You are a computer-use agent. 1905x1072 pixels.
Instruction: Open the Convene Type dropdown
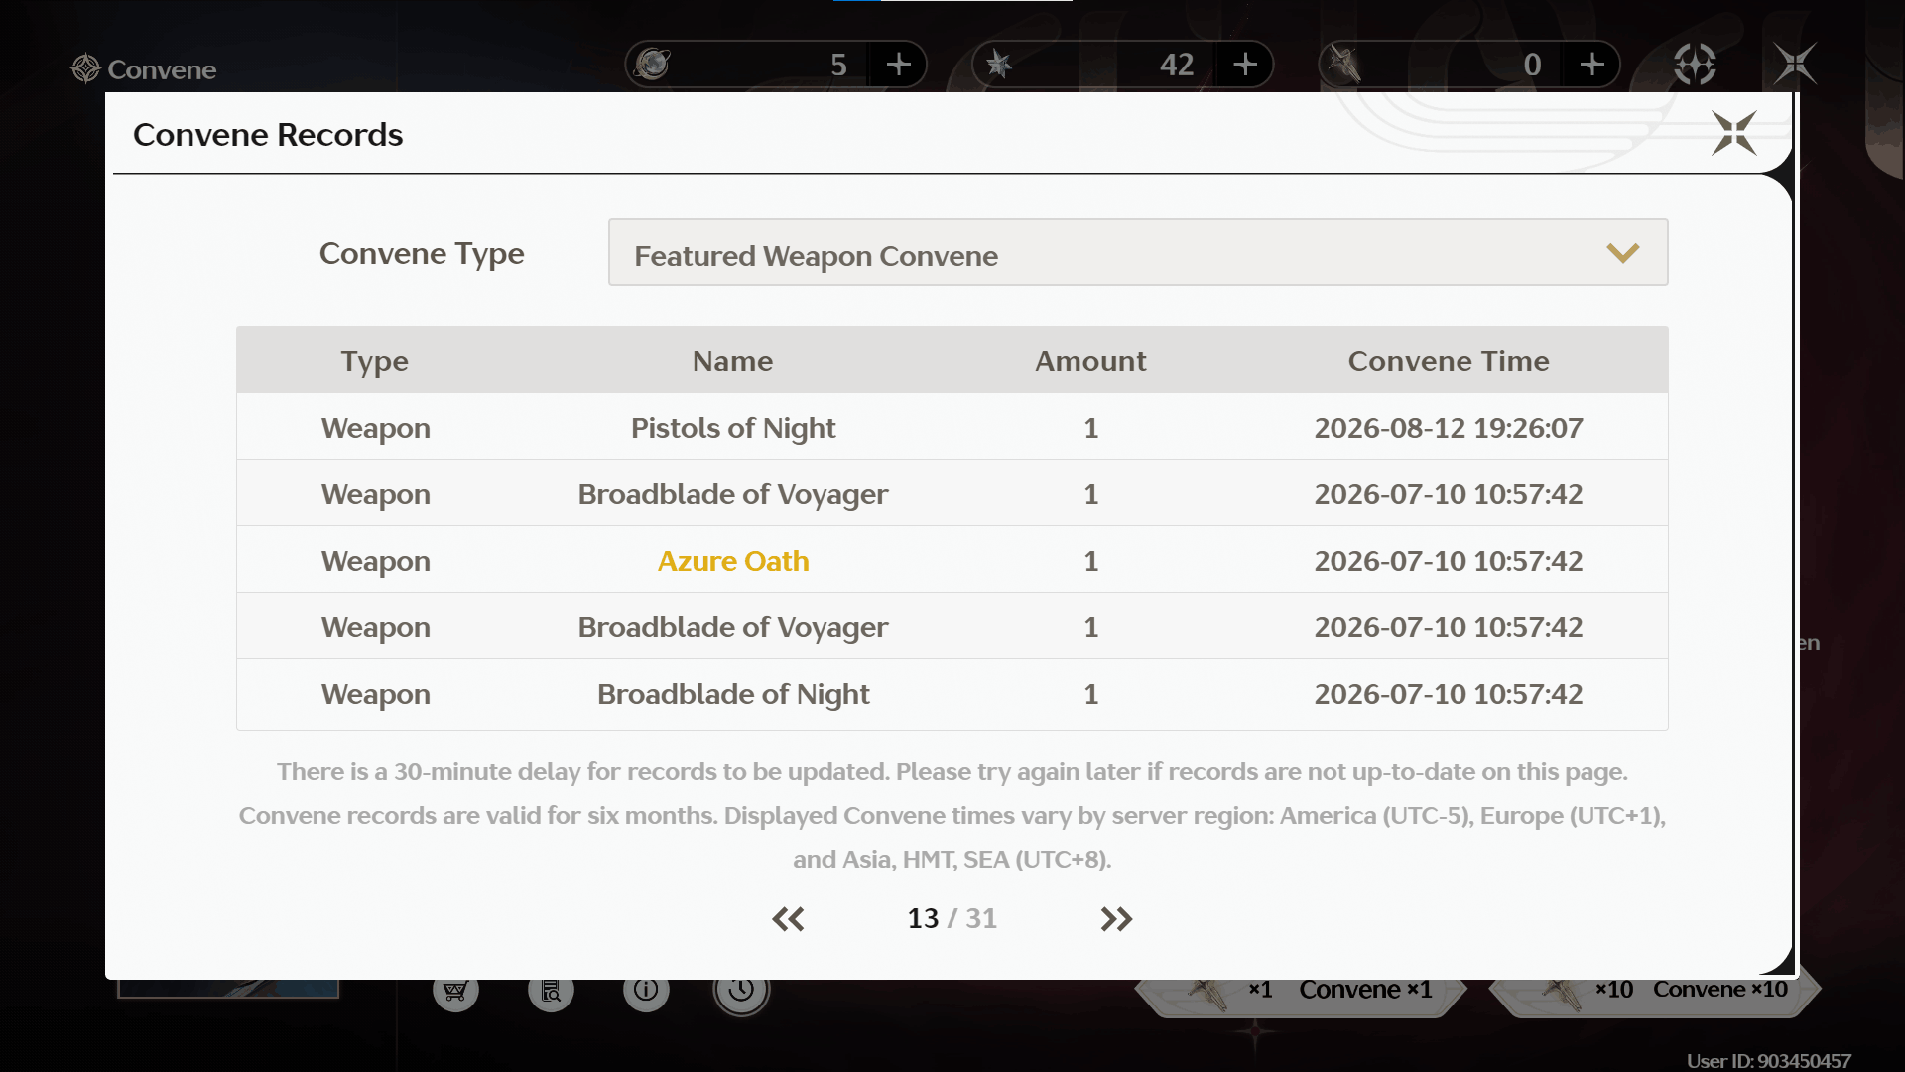[1137, 252]
